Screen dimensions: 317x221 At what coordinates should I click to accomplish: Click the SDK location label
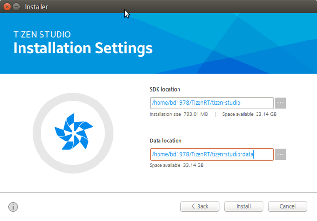click(x=165, y=89)
